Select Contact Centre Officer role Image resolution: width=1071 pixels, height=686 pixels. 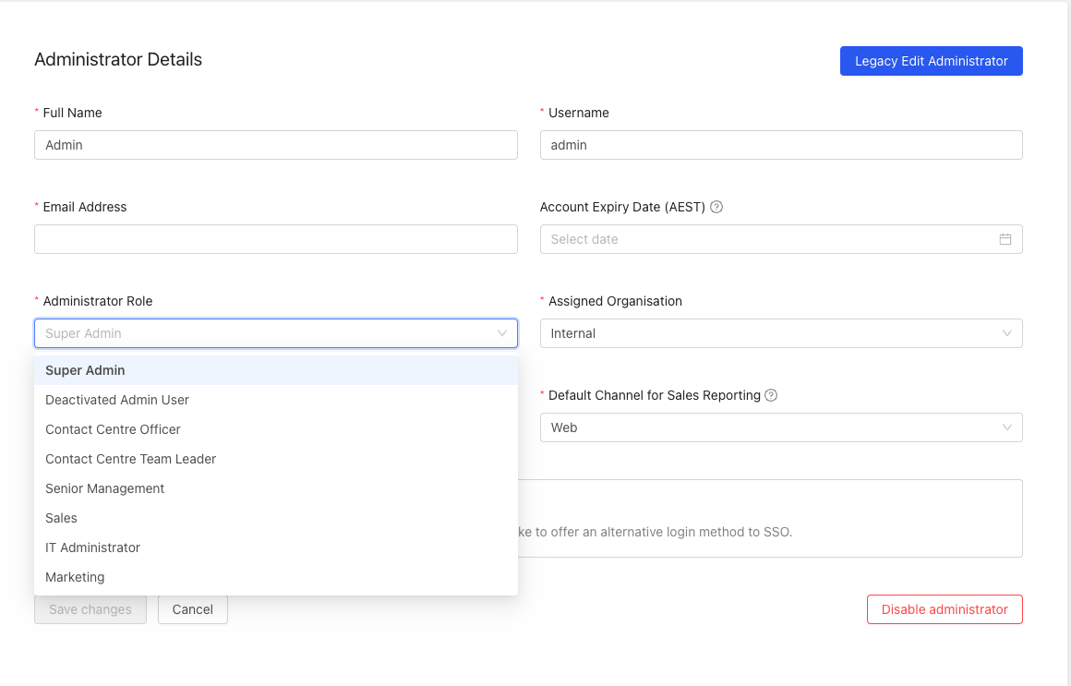(x=113, y=429)
